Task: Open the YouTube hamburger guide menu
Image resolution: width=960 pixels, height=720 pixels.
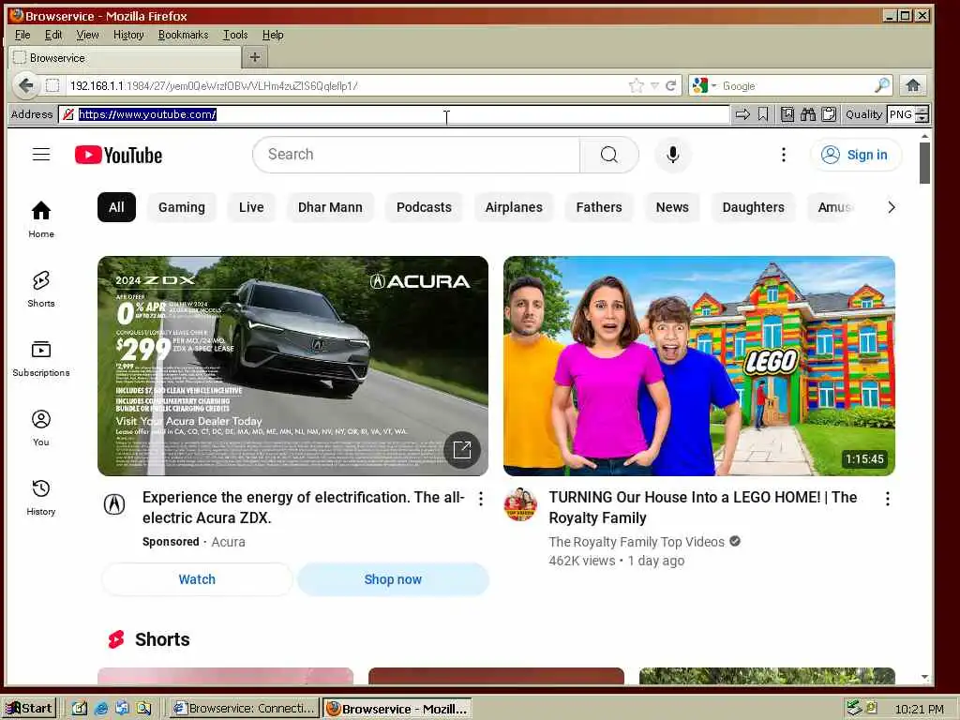Action: [41, 155]
